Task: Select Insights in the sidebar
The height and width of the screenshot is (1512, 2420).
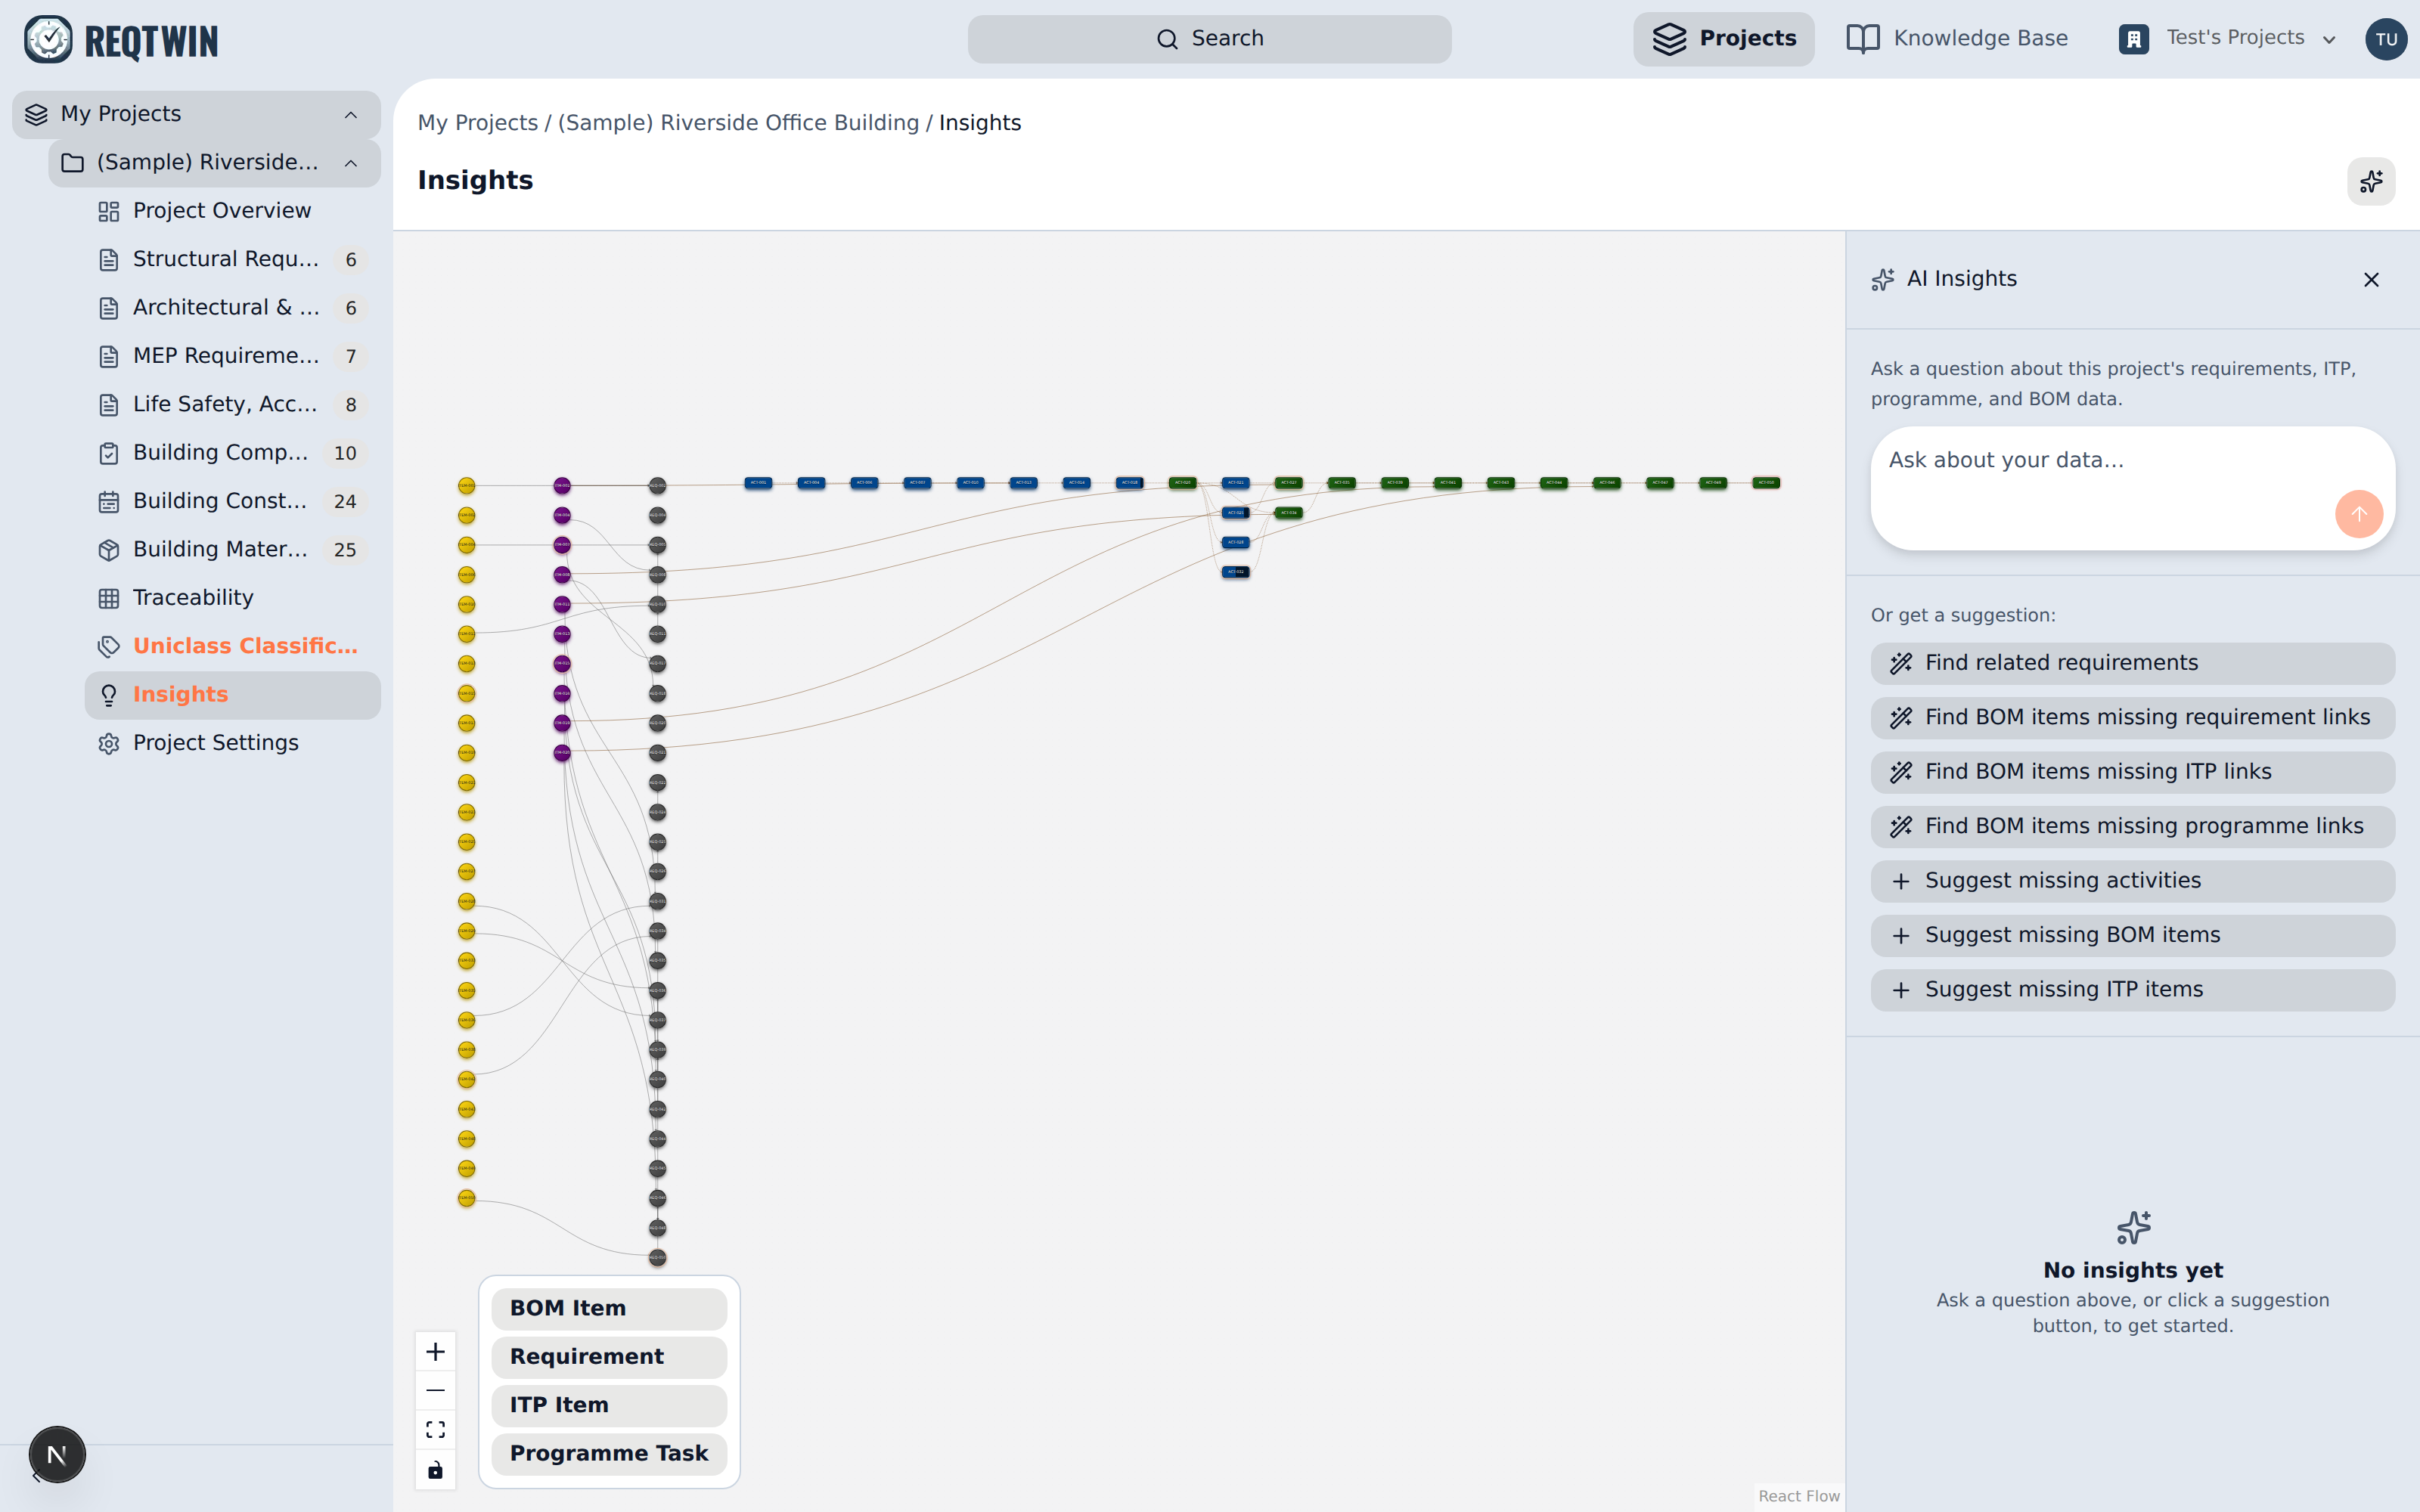Action: click(x=233, y=695)
